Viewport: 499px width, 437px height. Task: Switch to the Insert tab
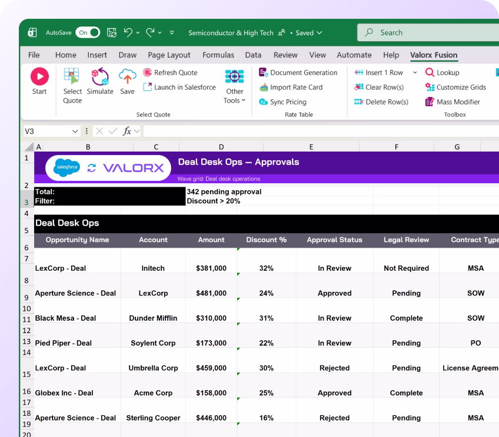coord(97,55)
